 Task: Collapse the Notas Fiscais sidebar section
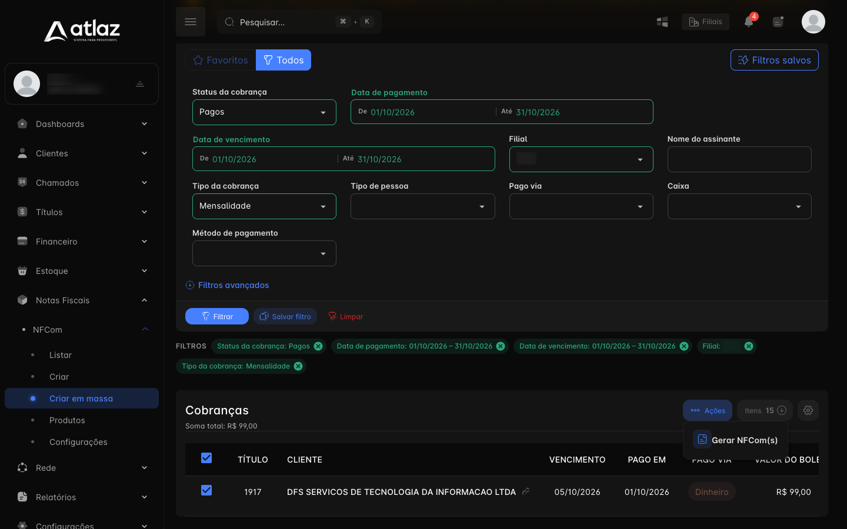[x=82, y=300]
